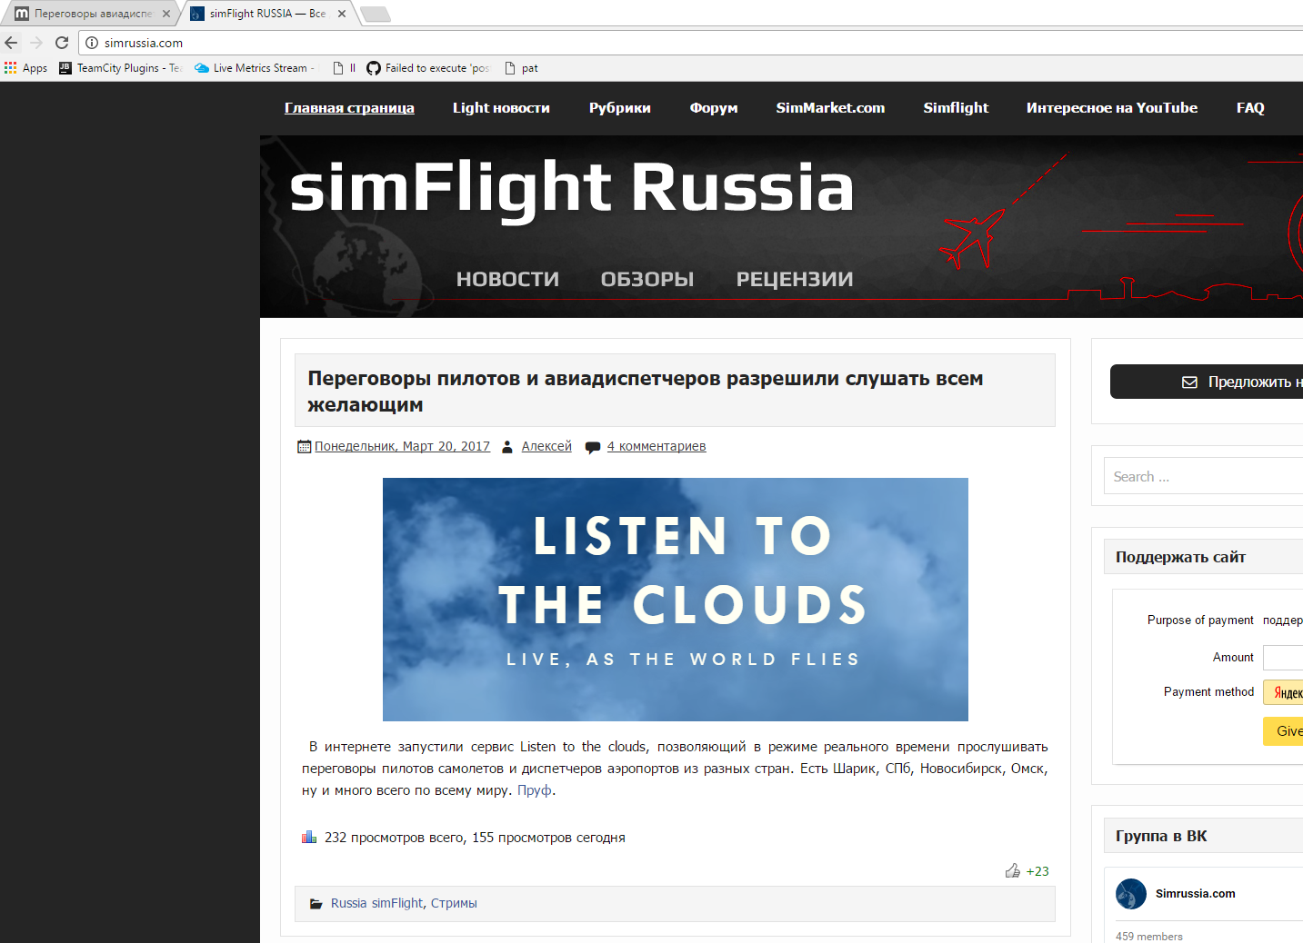Open 4 комментариев link
The image size is (1303, 943).
(x=657, y=446)
